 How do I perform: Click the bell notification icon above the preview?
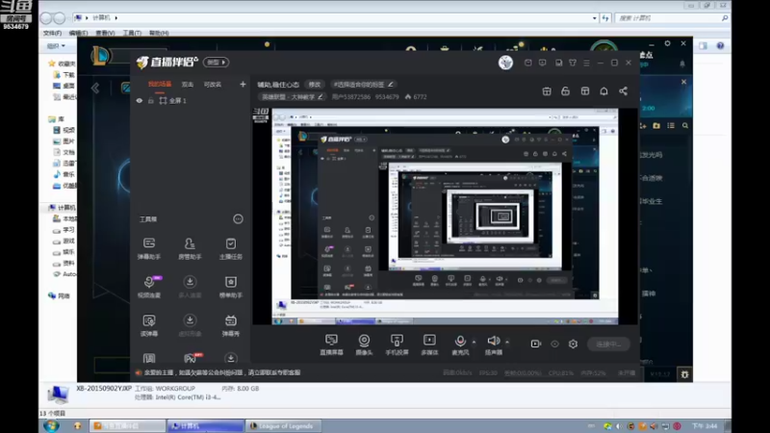(x=603, y=91)
